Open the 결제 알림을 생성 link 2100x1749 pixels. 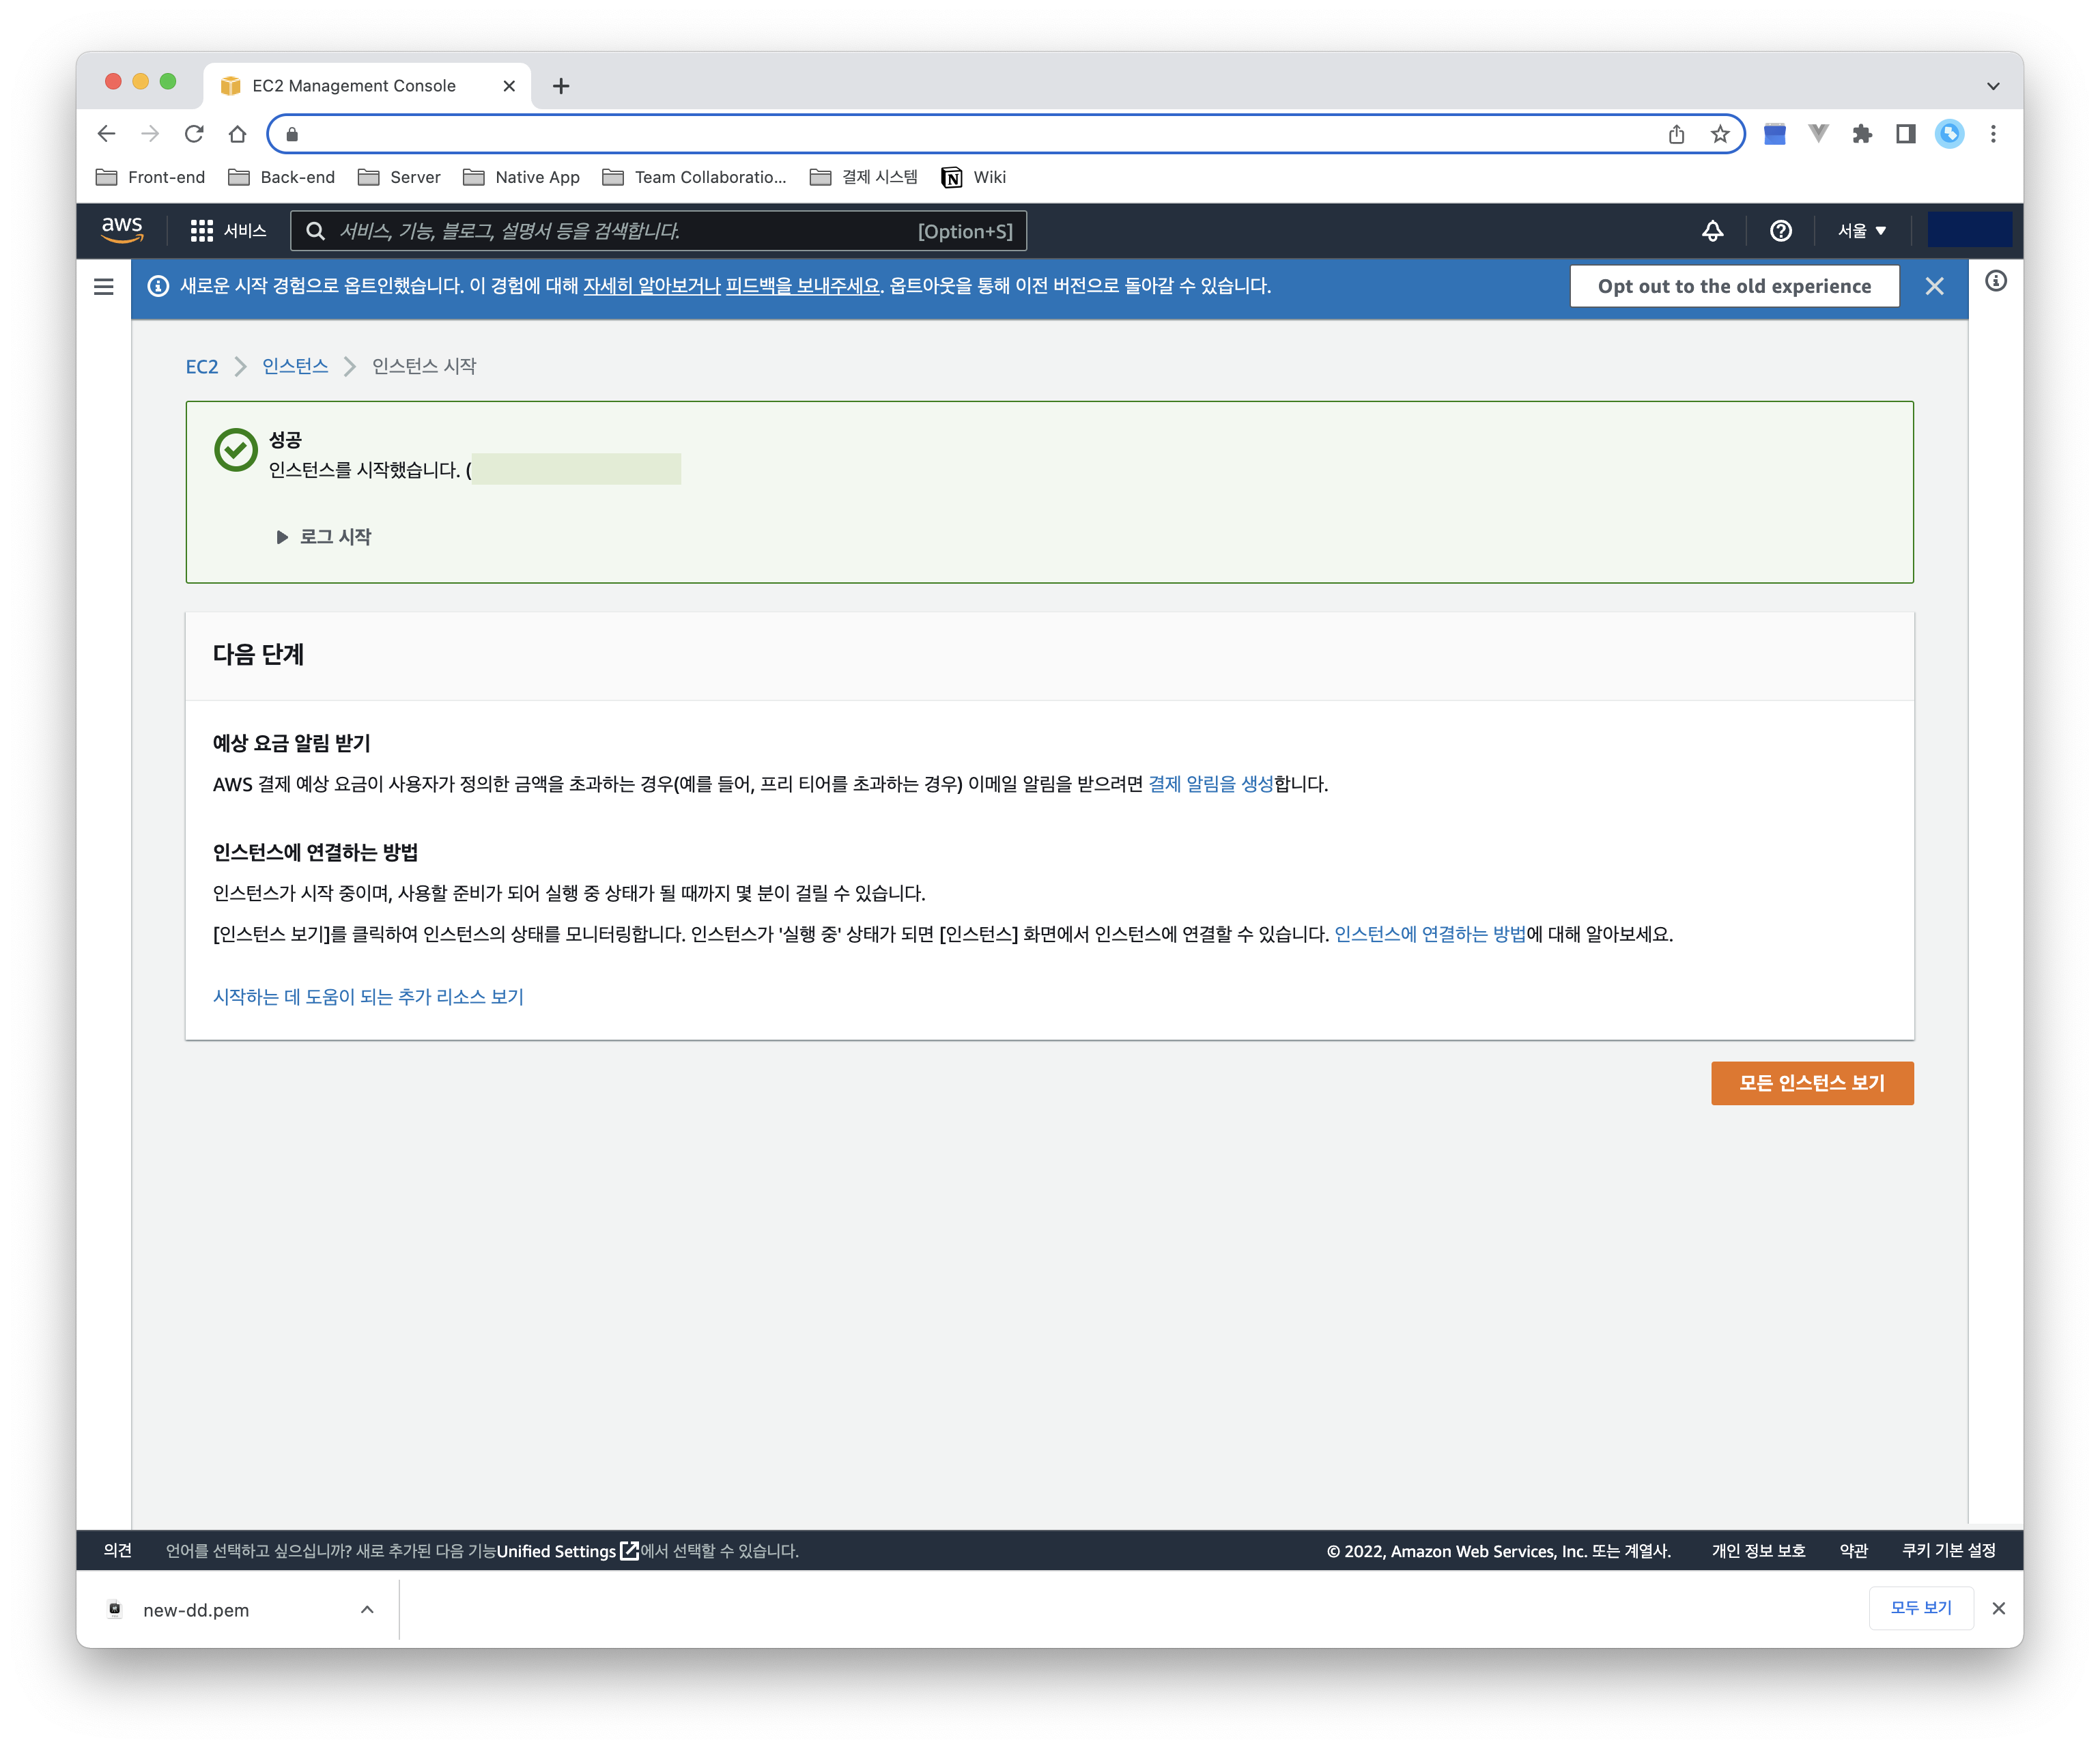click(1210, 784)
